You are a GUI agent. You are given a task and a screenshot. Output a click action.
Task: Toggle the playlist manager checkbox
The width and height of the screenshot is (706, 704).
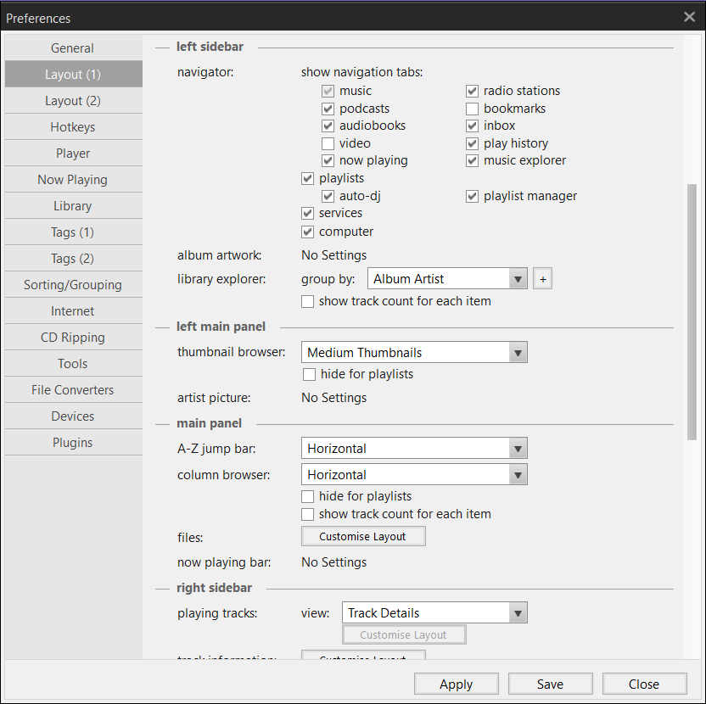(x=472, y=196)
